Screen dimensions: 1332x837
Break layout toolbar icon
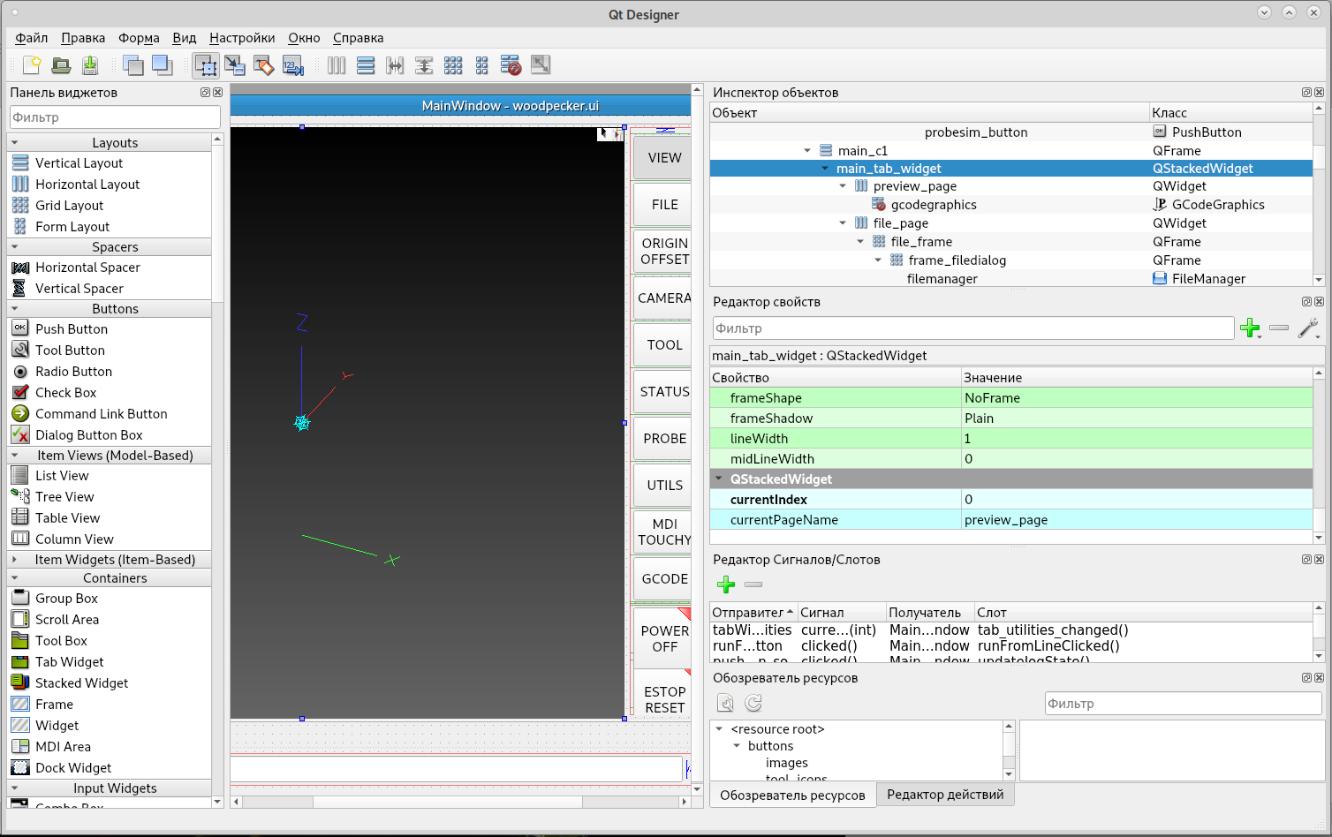[x=511, y=64]
